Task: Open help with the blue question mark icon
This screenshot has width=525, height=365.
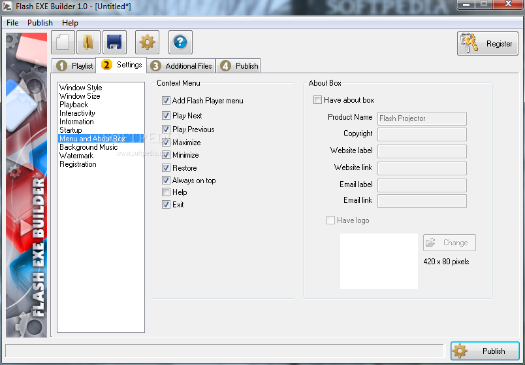Action: (180, 43)
